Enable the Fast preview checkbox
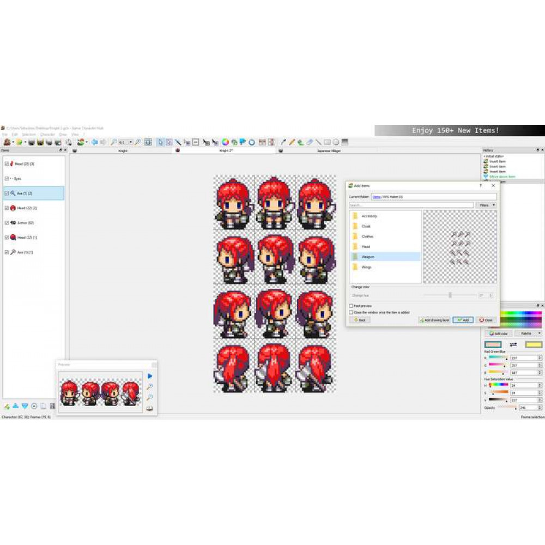This screenshot has height=545, width=545. (350, 306)
